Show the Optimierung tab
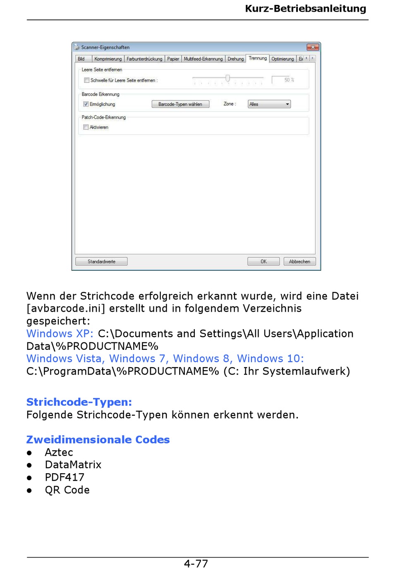Image resolution: width=393 pixels, height=568 pixels. pyautogui.click(x=283, y=59)
